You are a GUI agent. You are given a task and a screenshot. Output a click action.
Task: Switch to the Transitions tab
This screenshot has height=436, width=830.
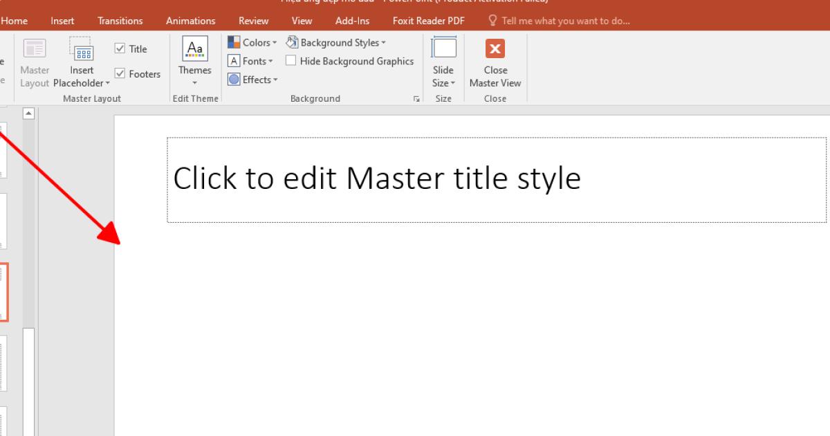[120, 20]
